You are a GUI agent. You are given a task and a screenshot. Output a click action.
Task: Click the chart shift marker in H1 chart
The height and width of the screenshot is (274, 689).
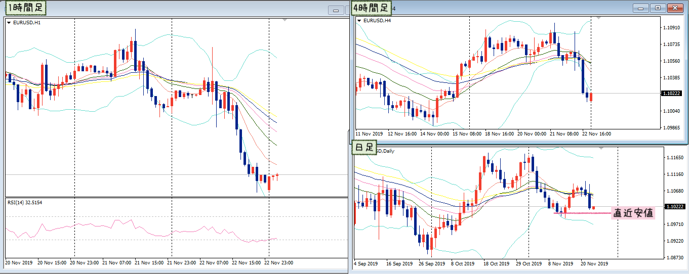click(x=285, y=20)
